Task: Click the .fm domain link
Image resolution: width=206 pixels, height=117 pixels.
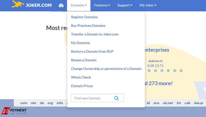Action: click(x=178, y=103)
